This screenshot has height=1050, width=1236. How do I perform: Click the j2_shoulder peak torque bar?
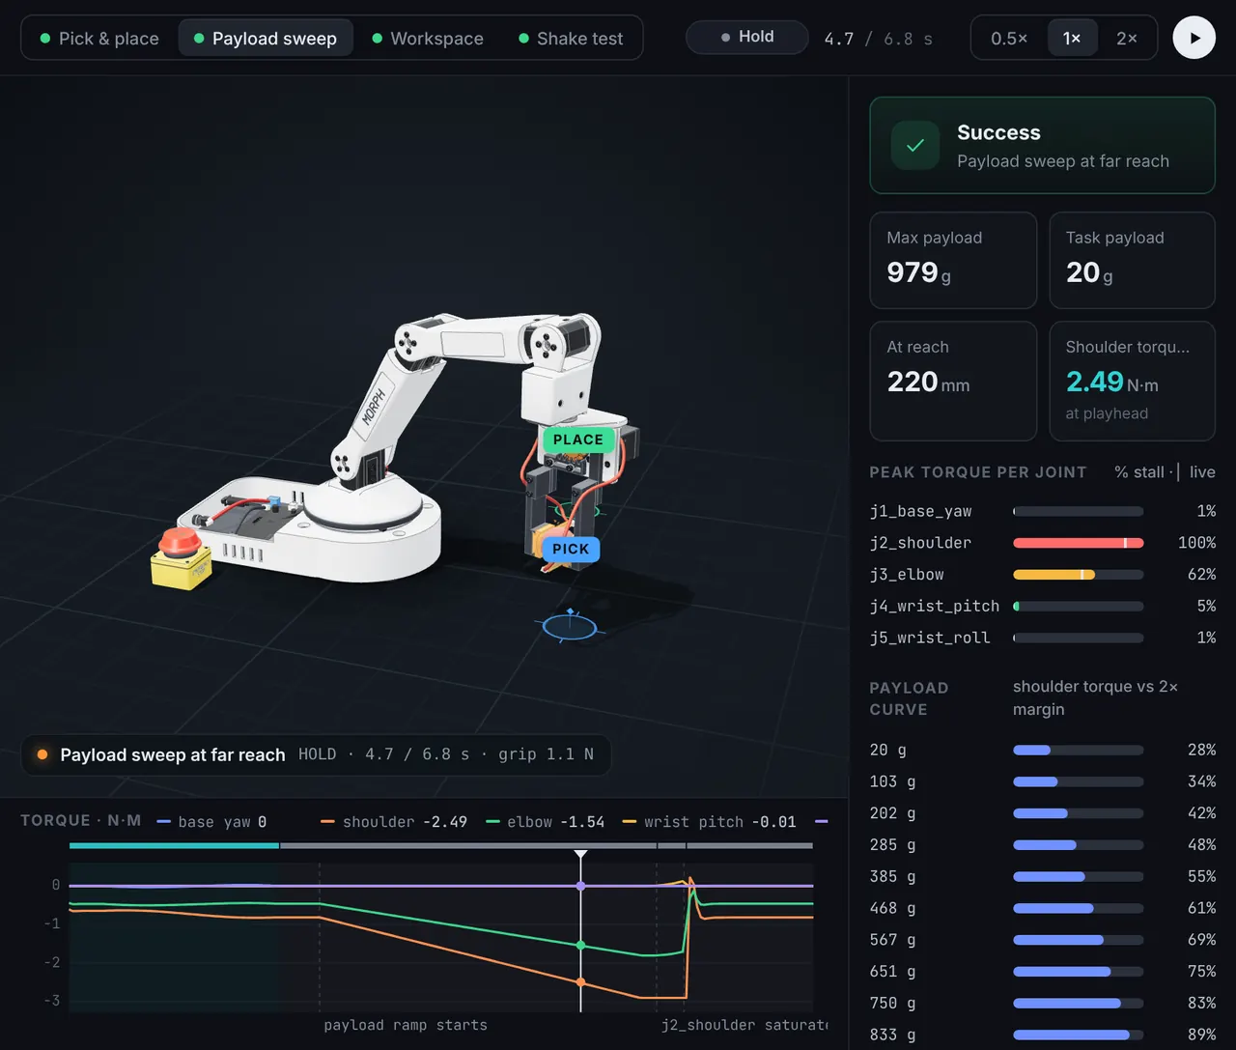[x=1079, y=543]
